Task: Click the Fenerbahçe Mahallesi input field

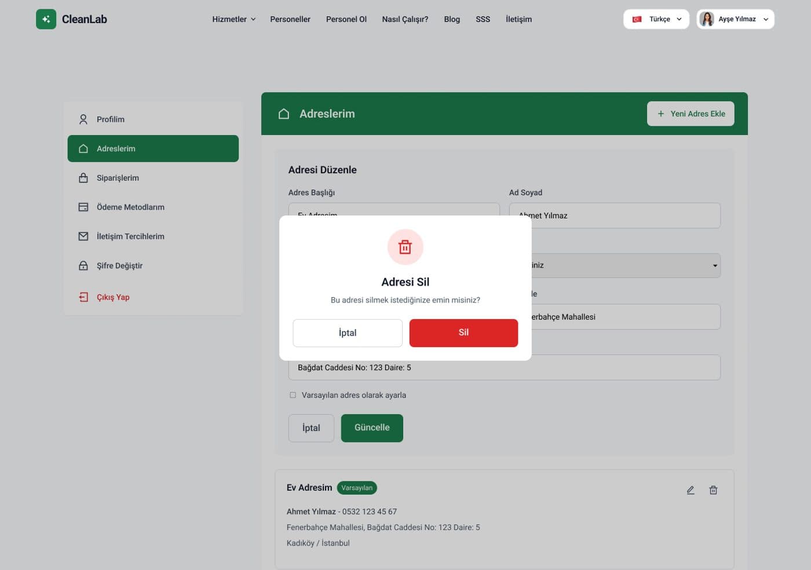Action: (x=626, y=317)
